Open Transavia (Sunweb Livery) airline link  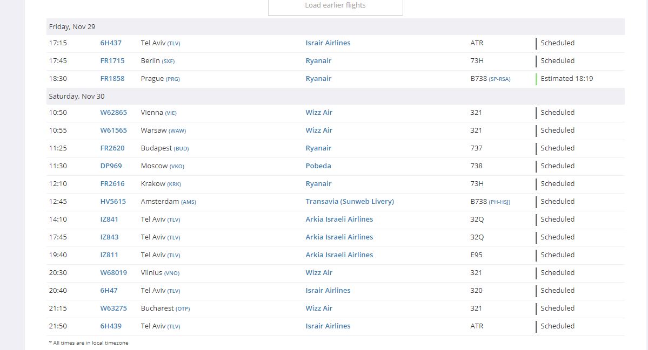coord(350,201)
